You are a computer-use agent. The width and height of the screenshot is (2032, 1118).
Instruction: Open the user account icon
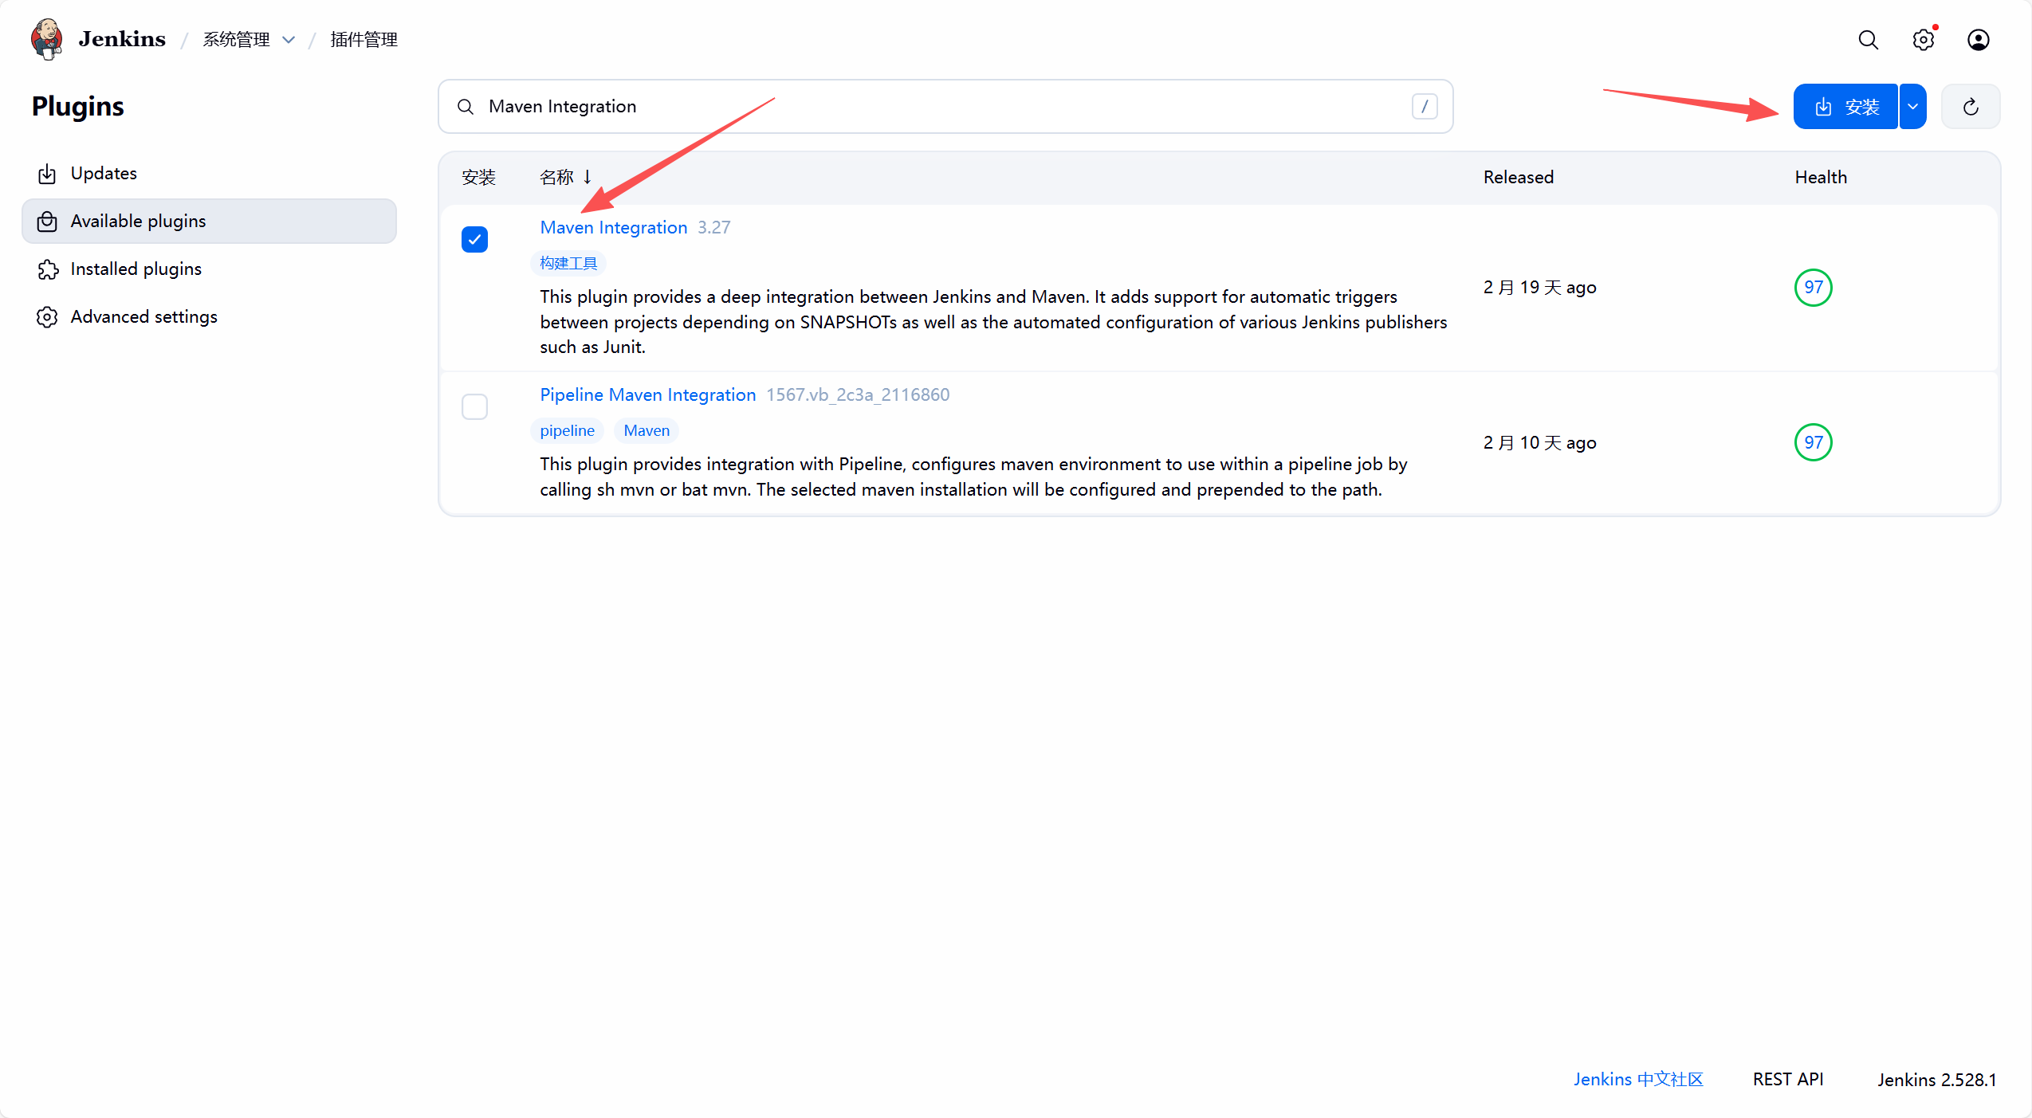pos(1978,40)
